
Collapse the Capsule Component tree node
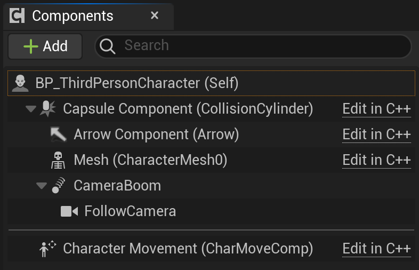(31, 109)
